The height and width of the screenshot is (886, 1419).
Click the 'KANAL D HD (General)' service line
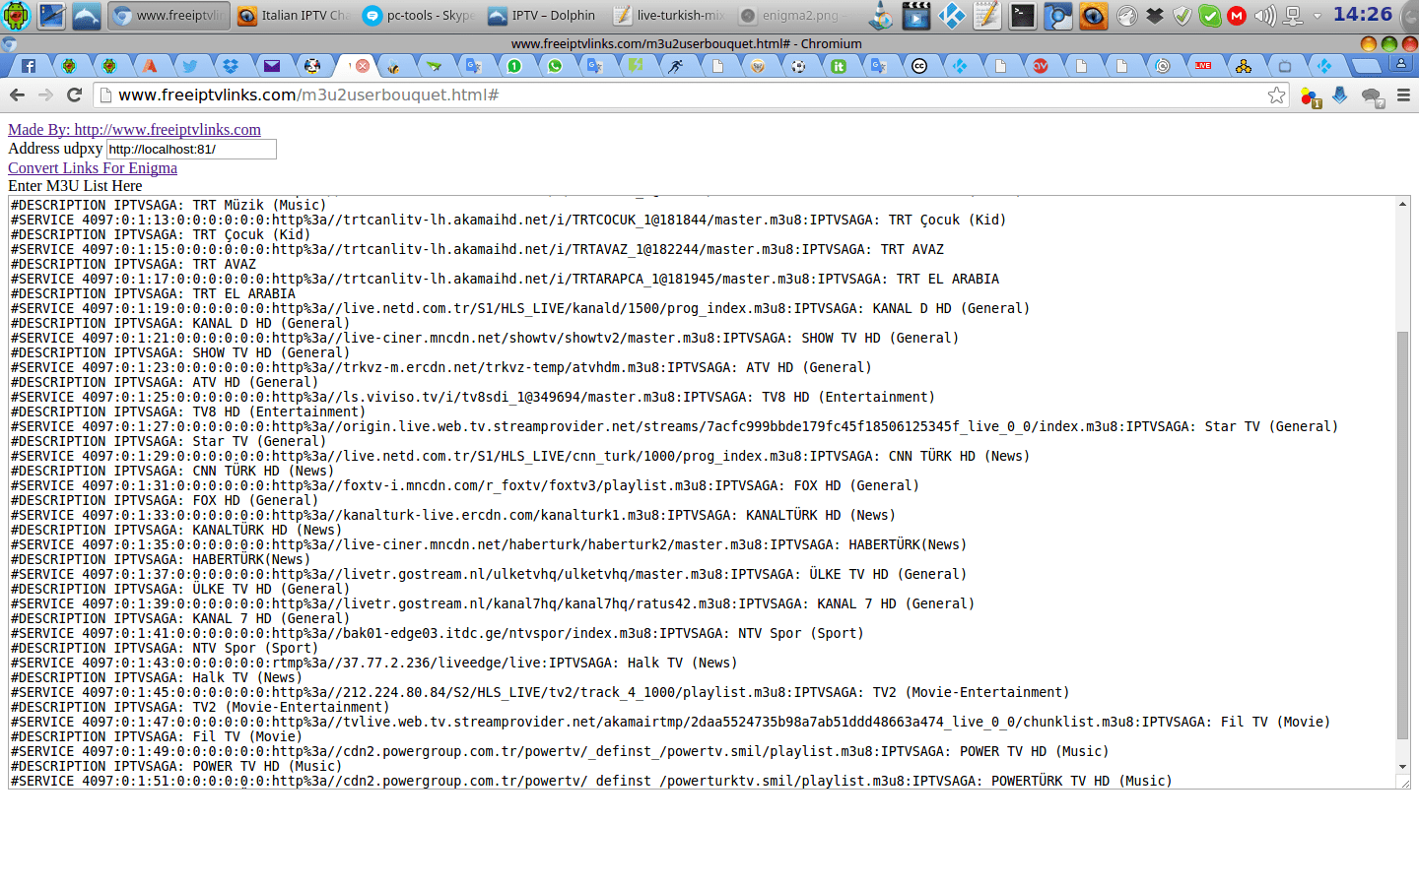click(x=520, y=308)
